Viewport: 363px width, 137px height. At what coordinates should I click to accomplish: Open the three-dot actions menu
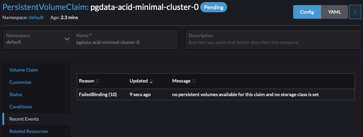click(355, 12)
